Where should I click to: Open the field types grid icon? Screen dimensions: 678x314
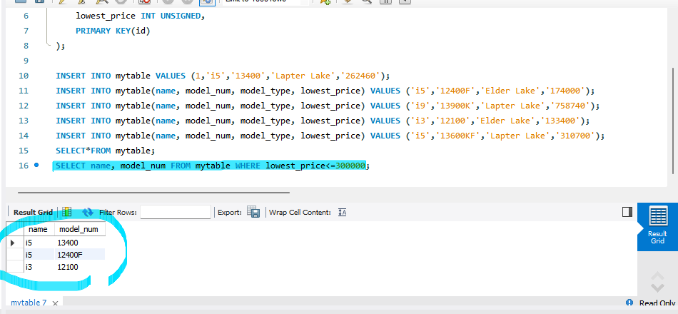click(66, 212)
